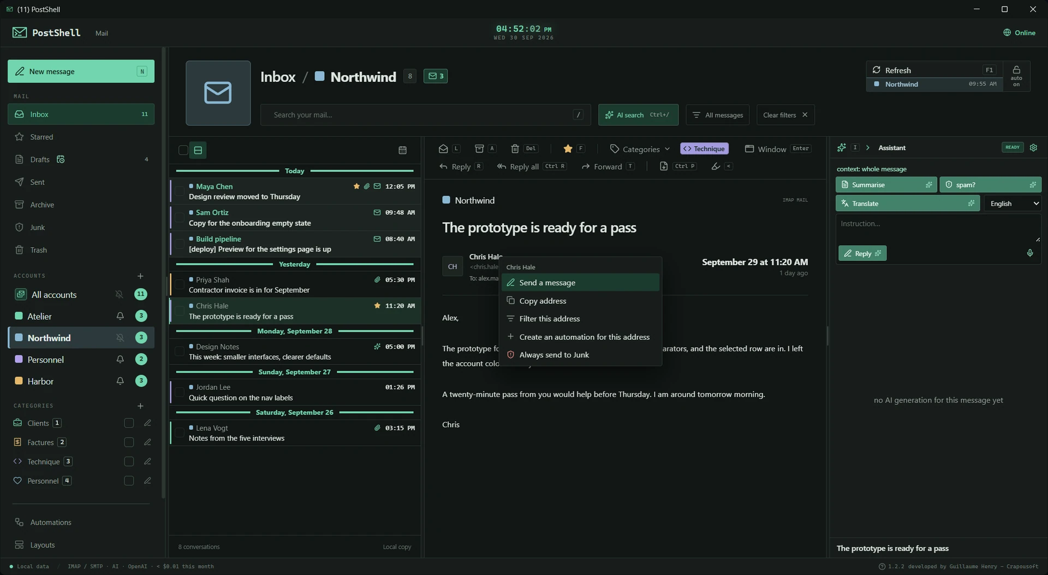Unmute notifications for the Northwind account
Viewport: 1048px width, 575px height.
click(120, 338)
